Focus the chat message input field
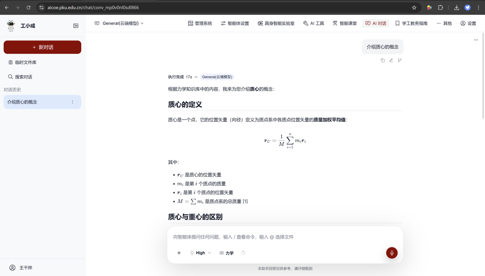 click(285, 237)
